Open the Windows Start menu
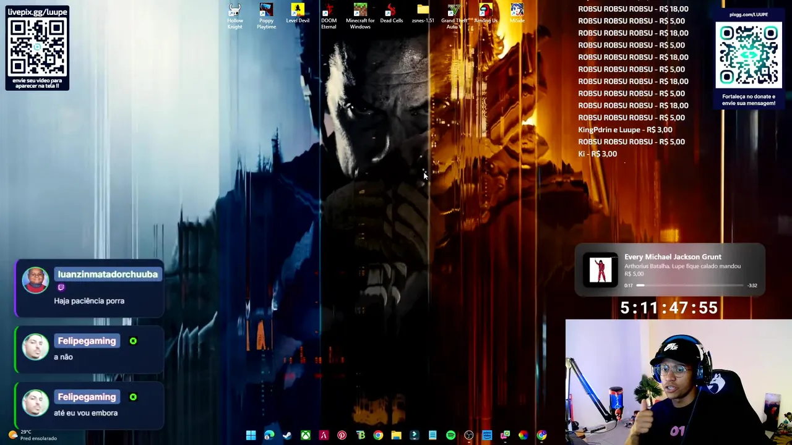Viewport: 792px width, 445px height. (x=251, y=435)
